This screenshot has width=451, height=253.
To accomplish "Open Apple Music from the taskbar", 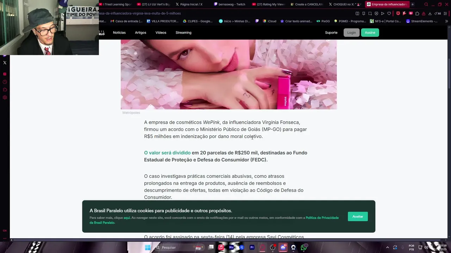I will coord(221,247).
